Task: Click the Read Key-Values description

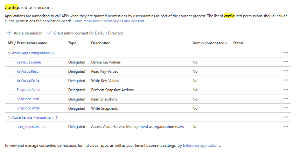Action: pos(105,71)
